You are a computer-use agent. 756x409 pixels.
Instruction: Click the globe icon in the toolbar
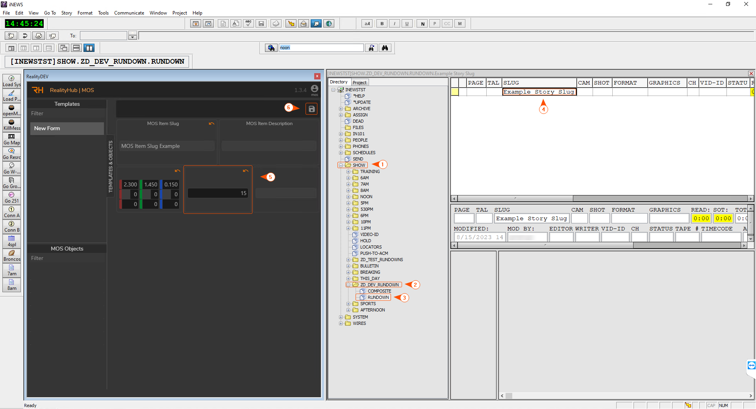[329, 24]
